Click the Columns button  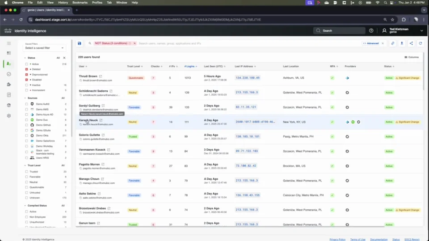[x=412, y=57]
